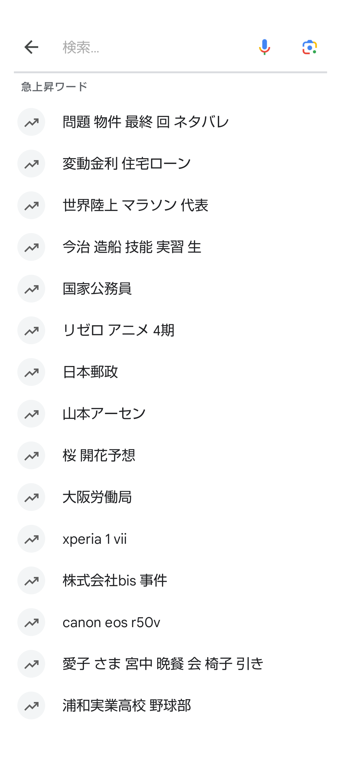The width and height of the screenshot is (341, 768).
Task: Tap the back arrow icon
Action: point(31,47)
